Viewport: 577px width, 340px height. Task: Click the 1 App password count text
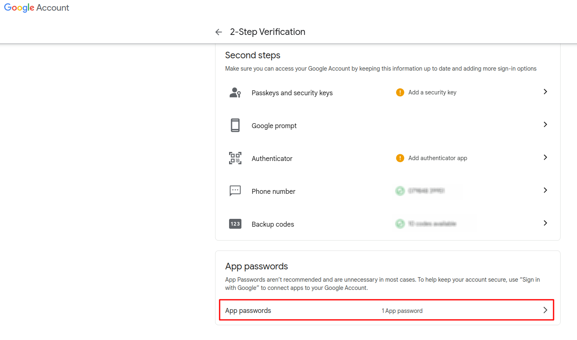402,311
